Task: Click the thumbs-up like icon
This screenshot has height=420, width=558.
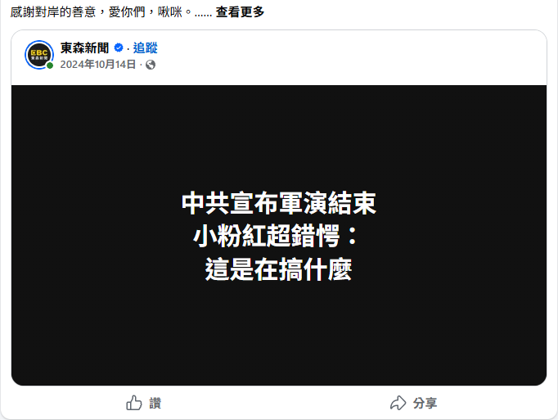Action: tap(134, 403)
